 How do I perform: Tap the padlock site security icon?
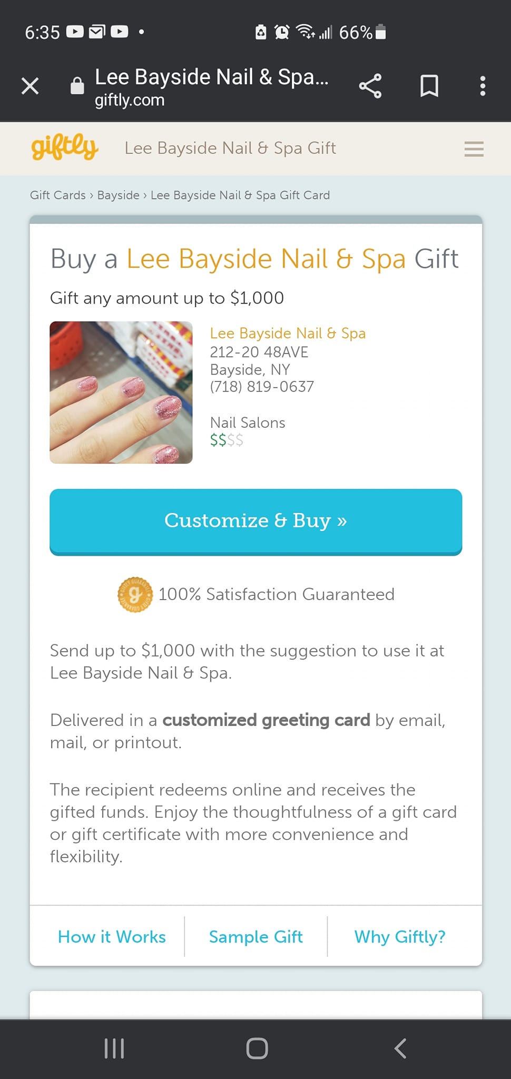coord(77,85)
